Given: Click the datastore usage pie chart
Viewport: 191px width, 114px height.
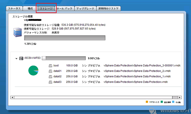Looking at the screenshot, I should tap(33, 70).
